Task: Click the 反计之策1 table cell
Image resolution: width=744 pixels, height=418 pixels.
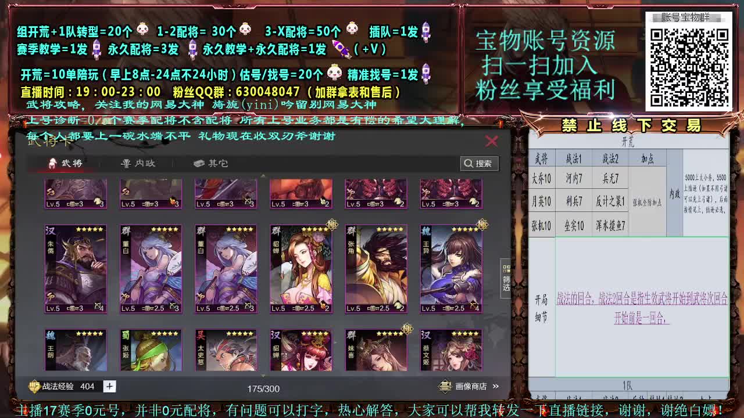Action: [610, 201]
